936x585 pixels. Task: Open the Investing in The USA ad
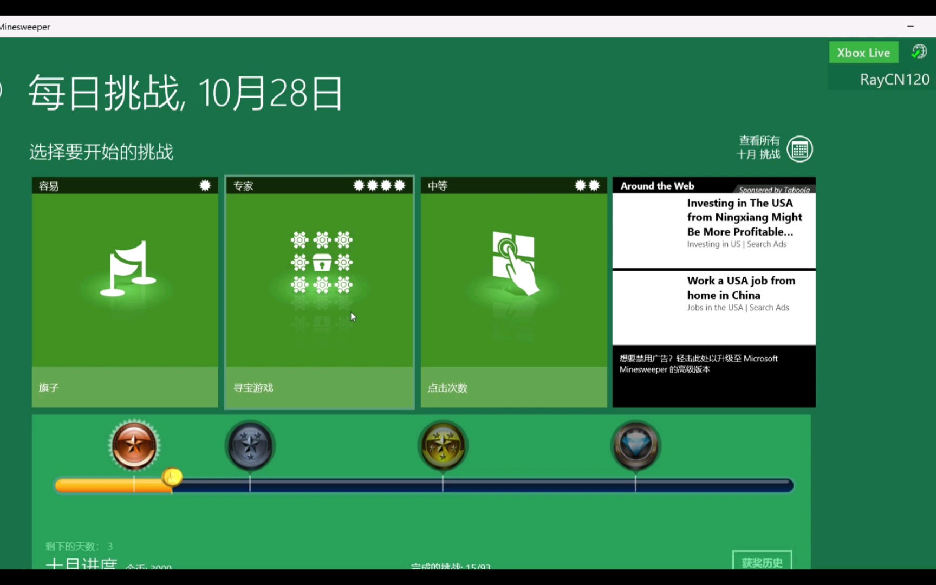714,230
